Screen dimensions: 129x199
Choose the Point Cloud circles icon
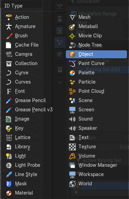[72, 91]
